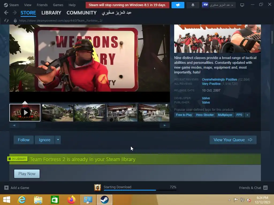Click the page vertical scrollbar
This screenshot has width=274, height=205.
[x=272, y=37]
